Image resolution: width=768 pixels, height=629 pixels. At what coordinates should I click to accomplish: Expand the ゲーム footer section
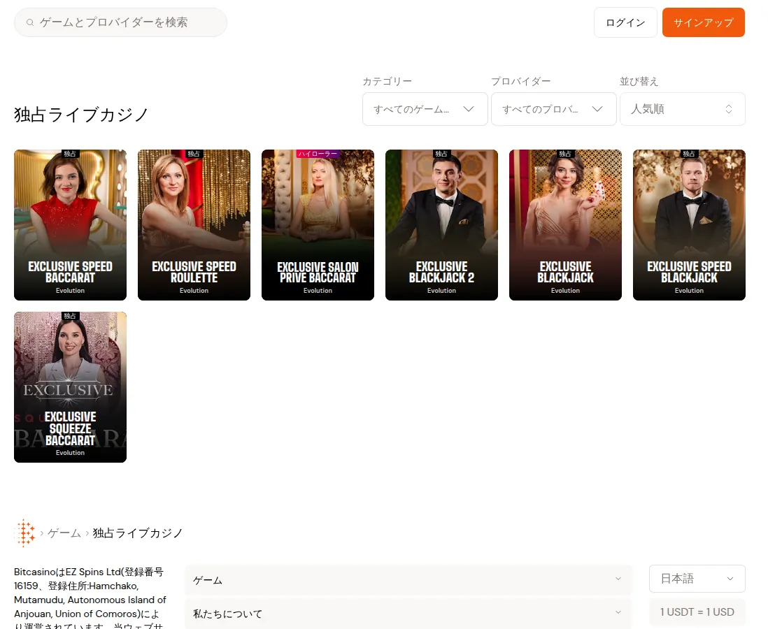(408, 580)
